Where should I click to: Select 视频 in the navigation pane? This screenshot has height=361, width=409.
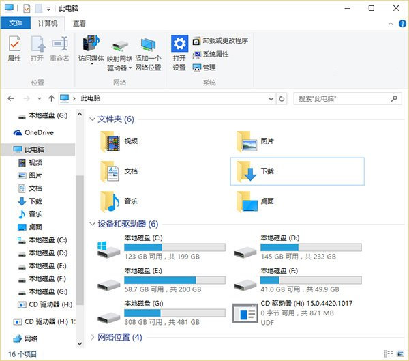(x=30, y=162)
